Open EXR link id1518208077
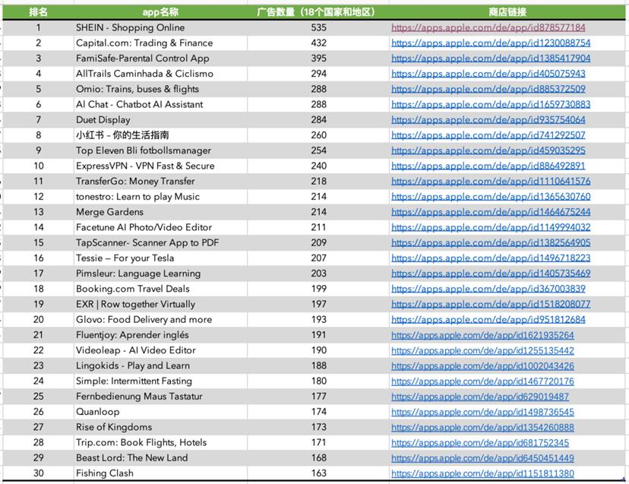This screenshot has width=629, height=484. (491, 304)
